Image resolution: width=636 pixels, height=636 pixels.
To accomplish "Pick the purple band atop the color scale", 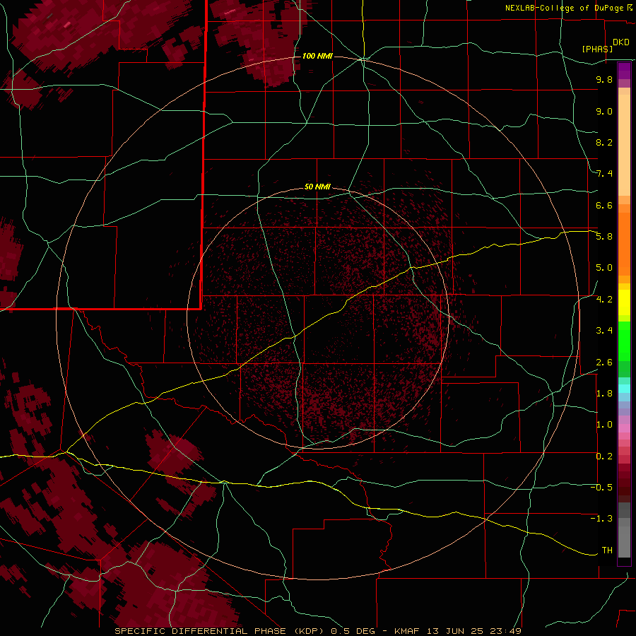I will coord(624,71).
